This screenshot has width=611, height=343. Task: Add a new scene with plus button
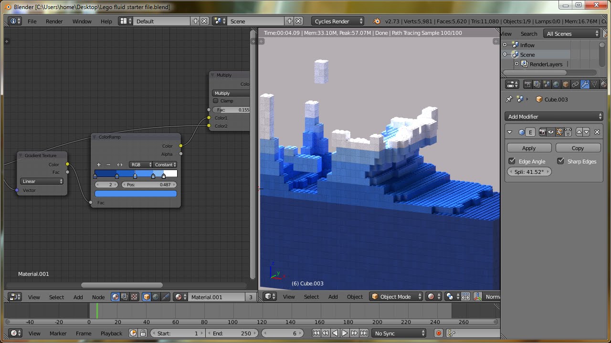pyautogui.click(x=289, y=21)
